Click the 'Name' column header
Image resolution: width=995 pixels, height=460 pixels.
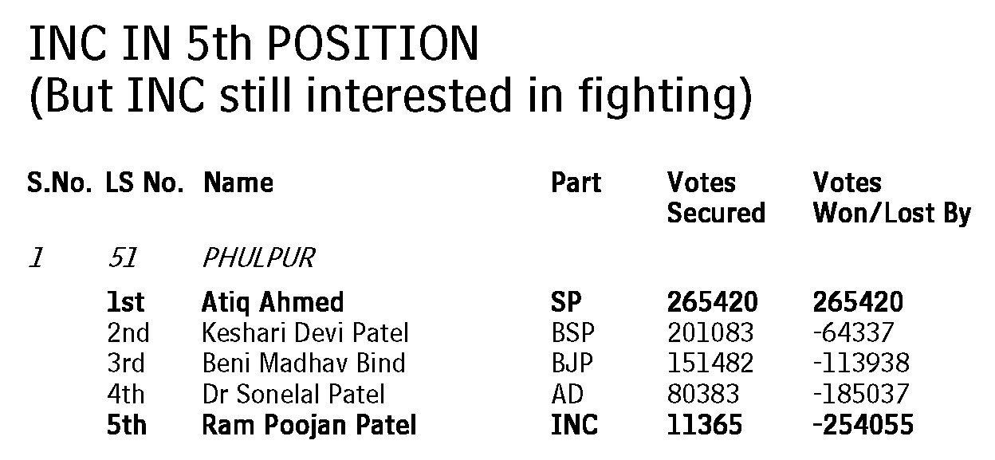coord(238,183)
